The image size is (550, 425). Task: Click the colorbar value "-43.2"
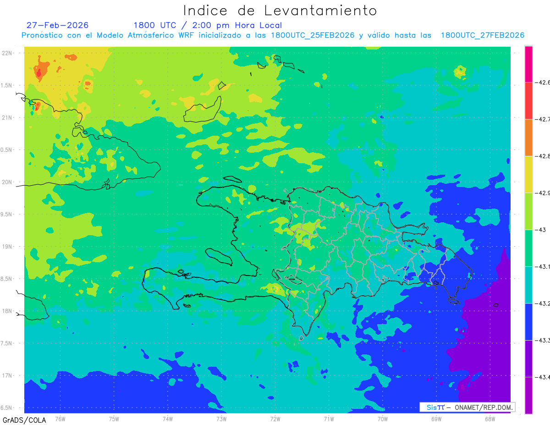[542, 304]
